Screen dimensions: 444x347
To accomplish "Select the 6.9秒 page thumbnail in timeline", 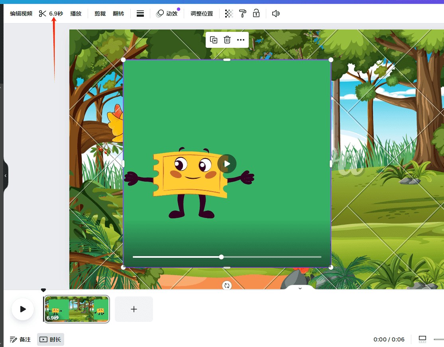I will click(77, 309).
